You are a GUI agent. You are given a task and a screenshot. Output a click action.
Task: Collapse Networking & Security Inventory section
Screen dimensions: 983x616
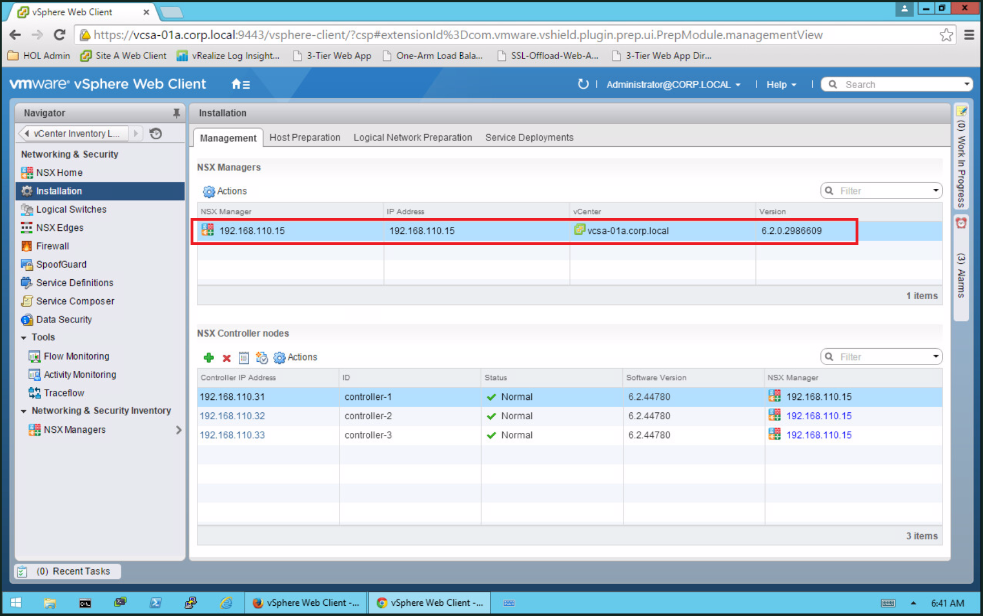[x=24, y=411]
